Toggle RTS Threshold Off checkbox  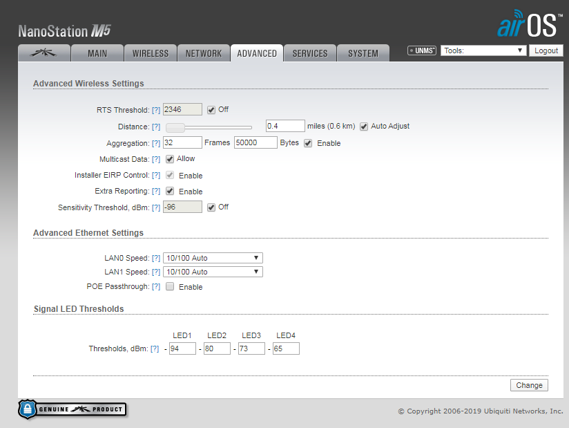point(211,110)
